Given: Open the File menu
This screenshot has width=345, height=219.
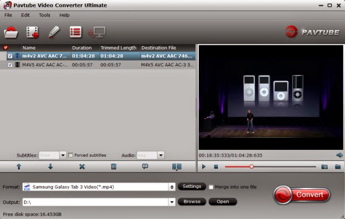Looking at the screenshot, I should coord(8,15).
